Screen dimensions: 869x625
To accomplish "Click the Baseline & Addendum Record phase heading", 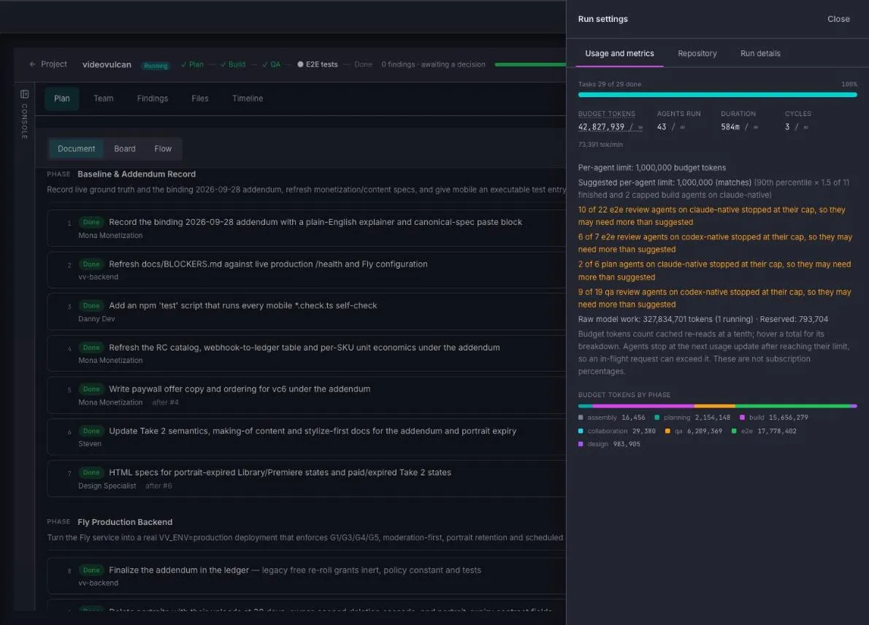I will coord(137,174).
